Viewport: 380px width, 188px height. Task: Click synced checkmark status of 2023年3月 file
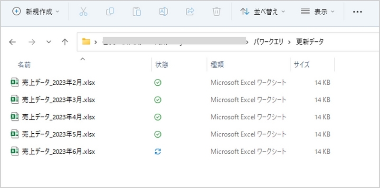point(158,100)
